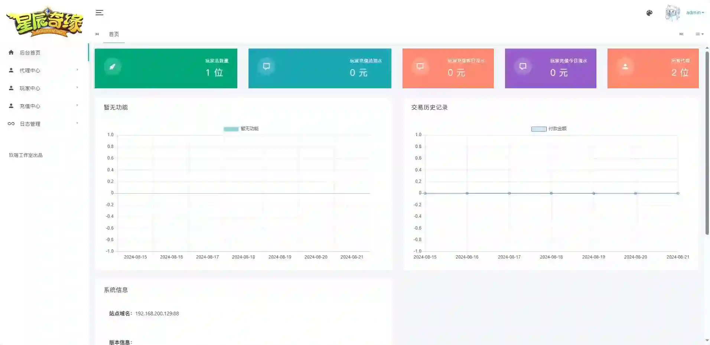Click the person icon on 所有代理 card
The height and width of the screenshot is (345, 710).
pyautogui.click(x=625, y=67)
